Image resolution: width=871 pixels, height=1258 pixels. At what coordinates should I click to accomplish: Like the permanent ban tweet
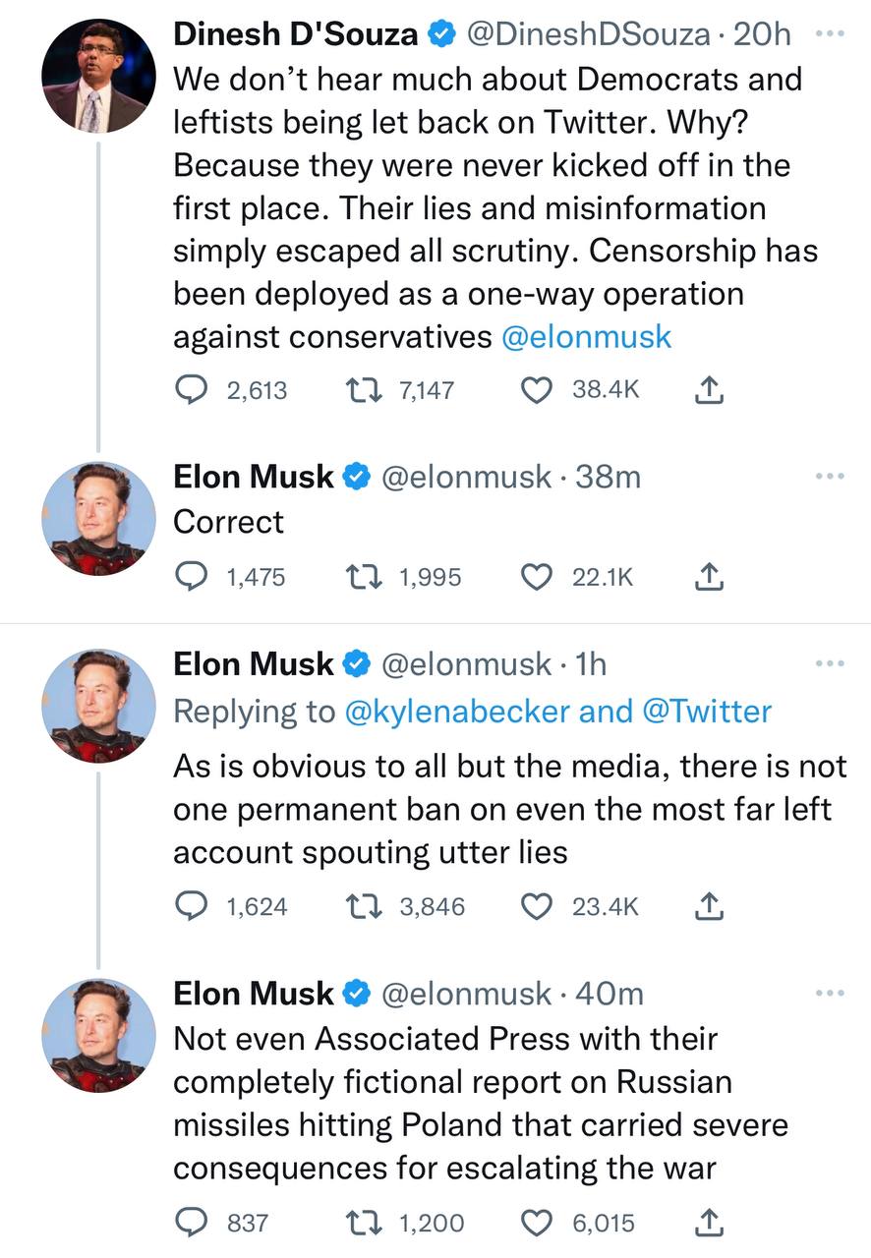coord(536,906)
